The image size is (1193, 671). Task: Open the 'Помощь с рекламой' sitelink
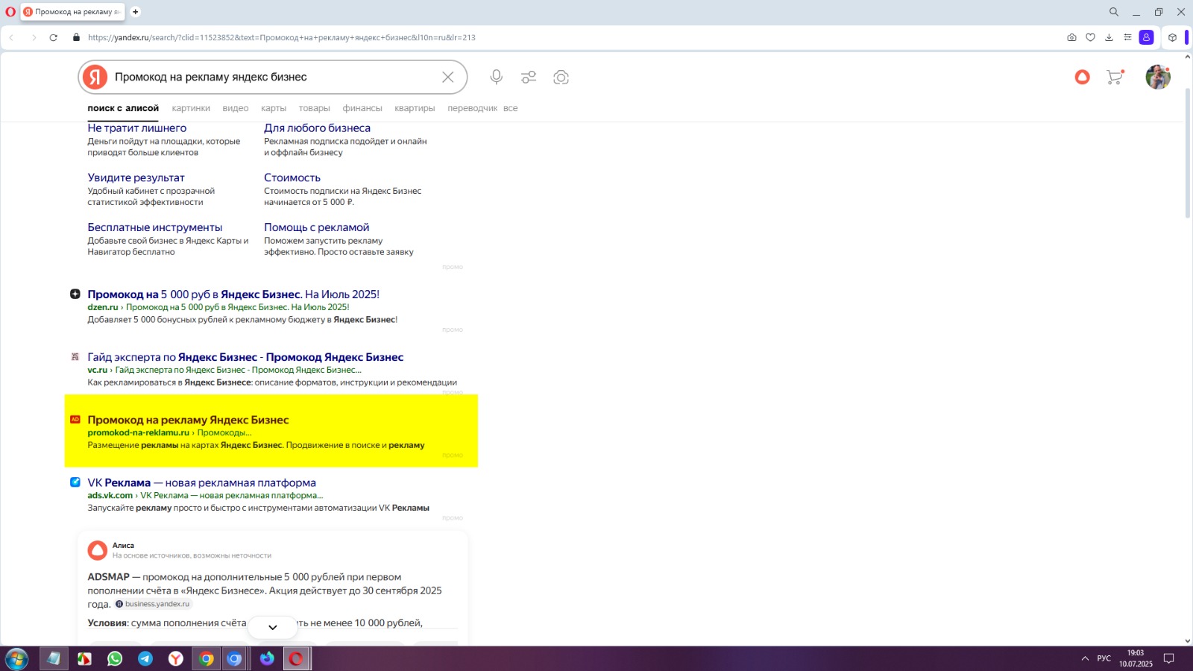coord(316,227)
